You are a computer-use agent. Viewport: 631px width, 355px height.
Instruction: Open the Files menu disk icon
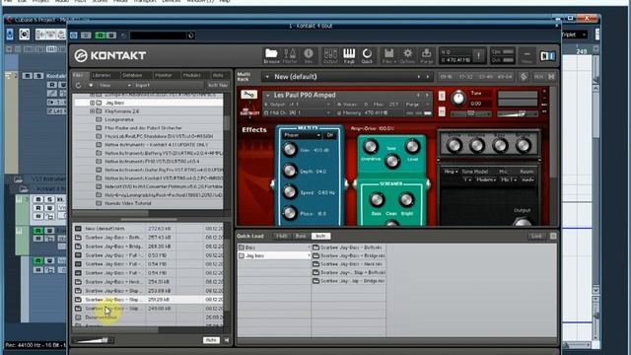coord(389,55)
